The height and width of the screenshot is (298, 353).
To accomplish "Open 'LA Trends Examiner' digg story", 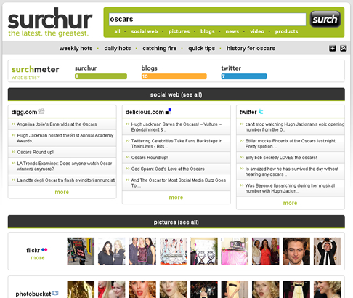I will coord(65,166).
